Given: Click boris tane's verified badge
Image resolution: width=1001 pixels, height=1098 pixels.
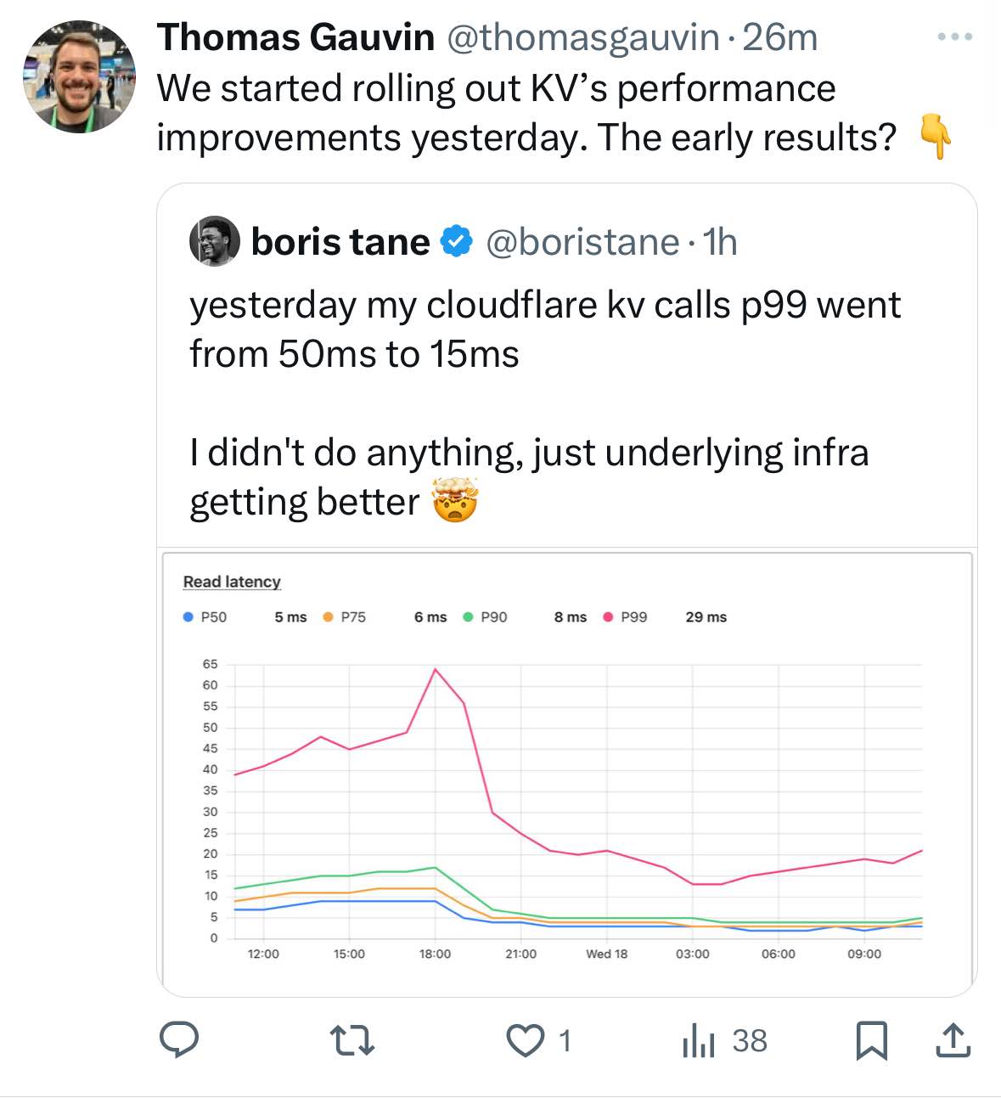Looking at the screenshot, I should (x=458, y=242).
